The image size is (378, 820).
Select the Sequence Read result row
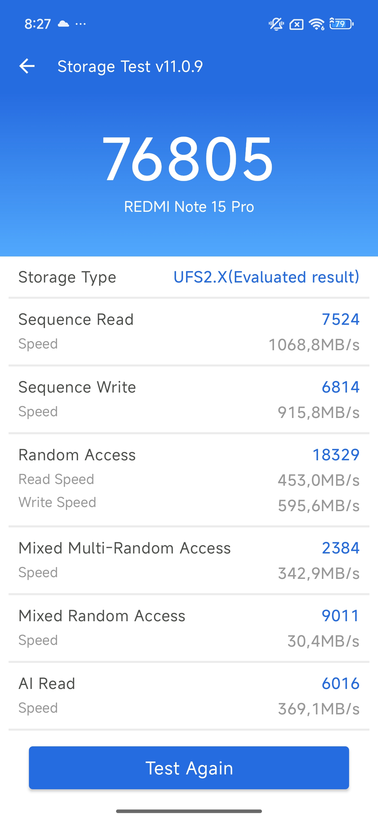189,331
